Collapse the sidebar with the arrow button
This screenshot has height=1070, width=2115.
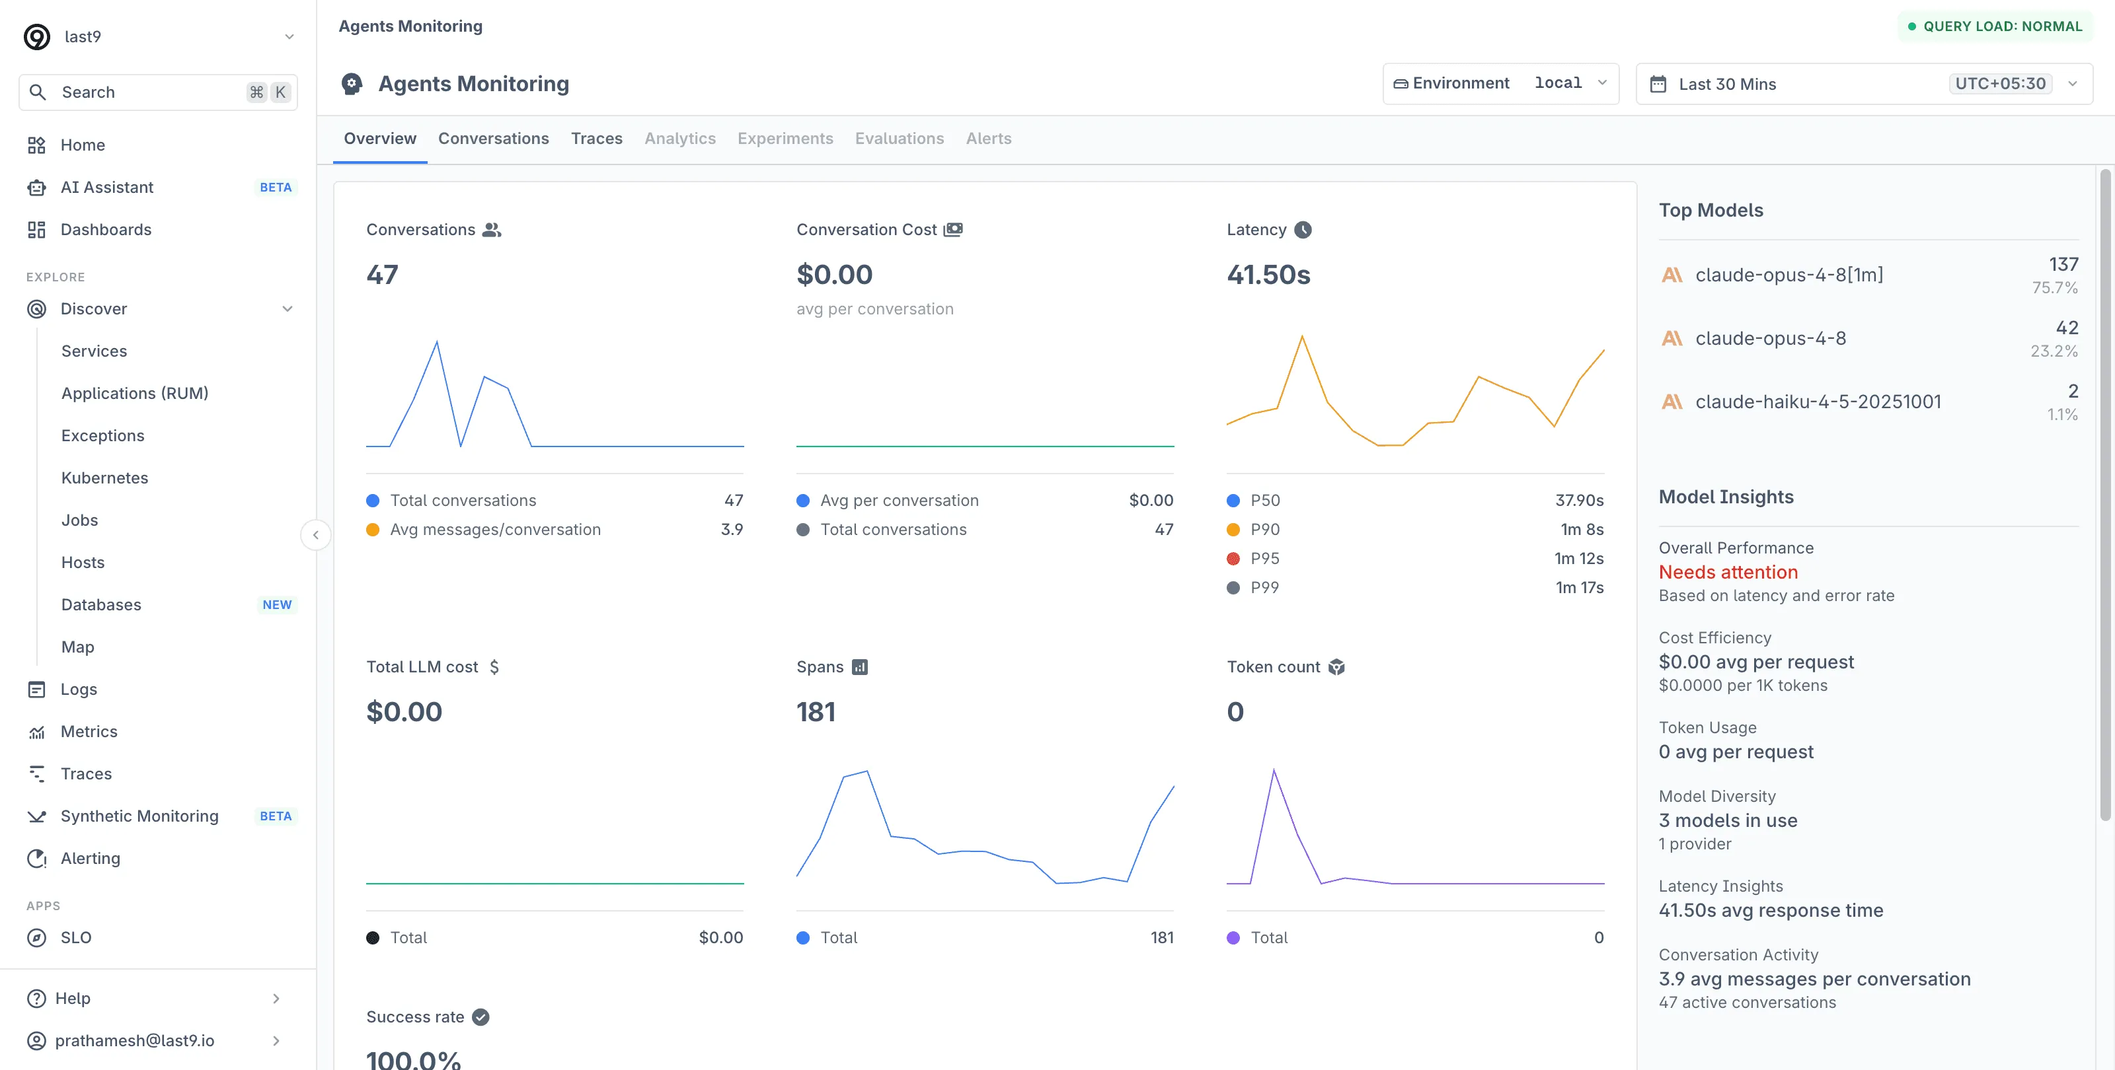coord(315,535)
